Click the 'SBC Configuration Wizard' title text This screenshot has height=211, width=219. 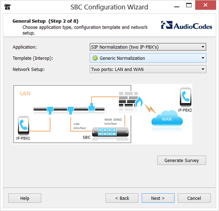point(109,7)
